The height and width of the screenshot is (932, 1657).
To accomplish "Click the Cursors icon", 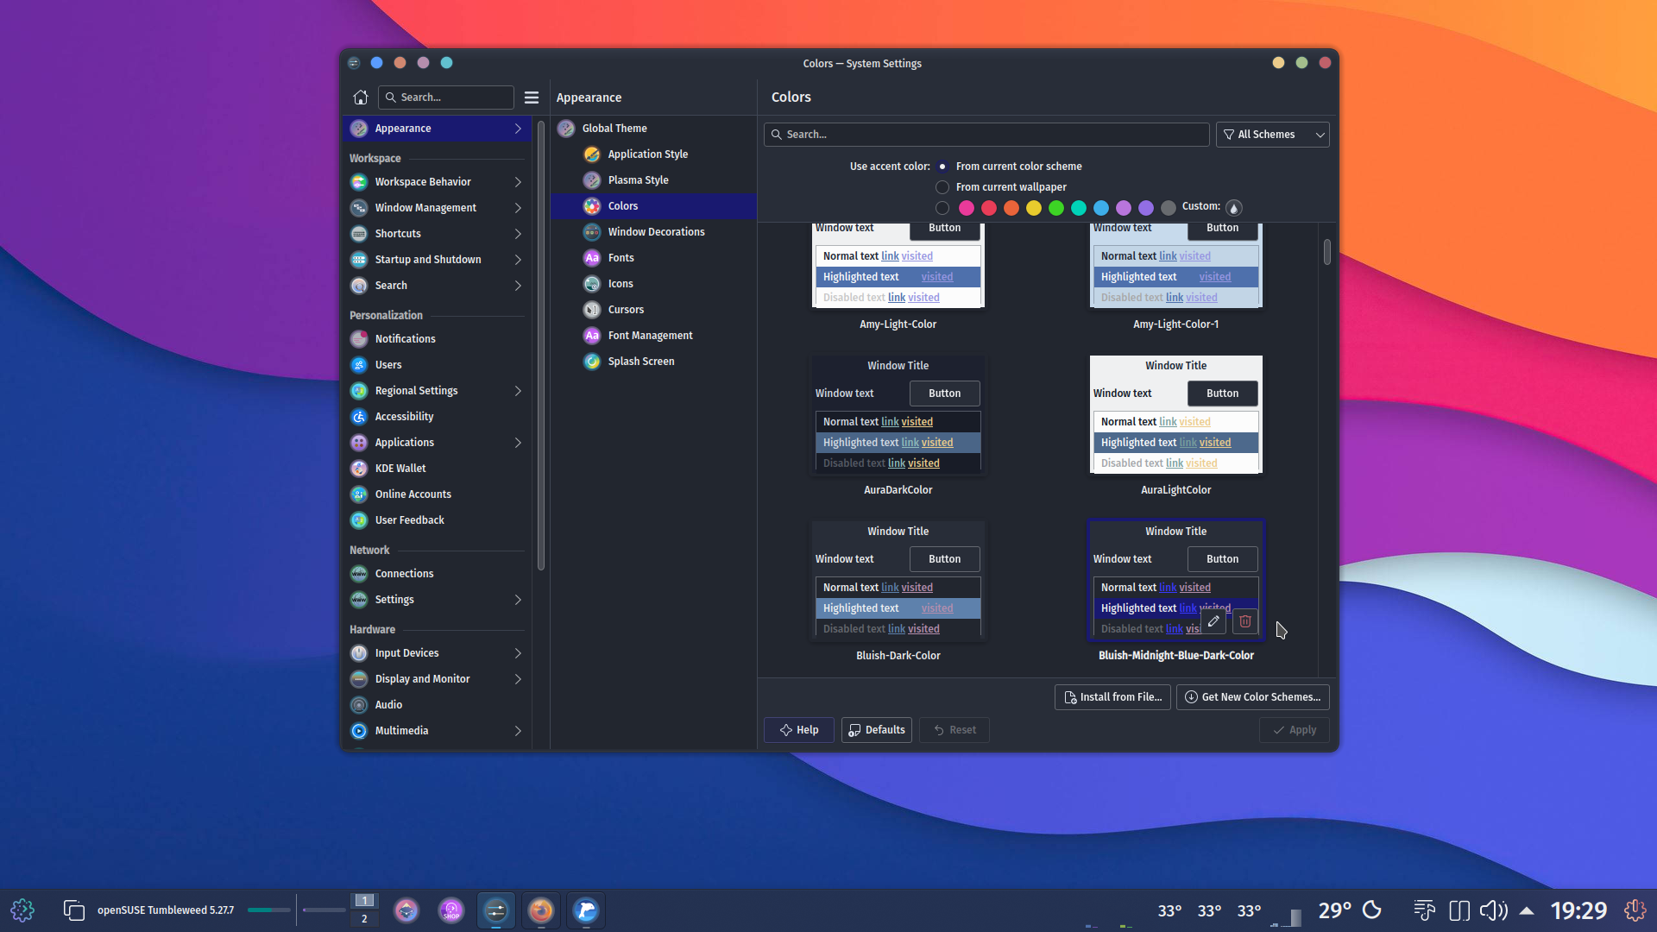I will coord(592,310).
